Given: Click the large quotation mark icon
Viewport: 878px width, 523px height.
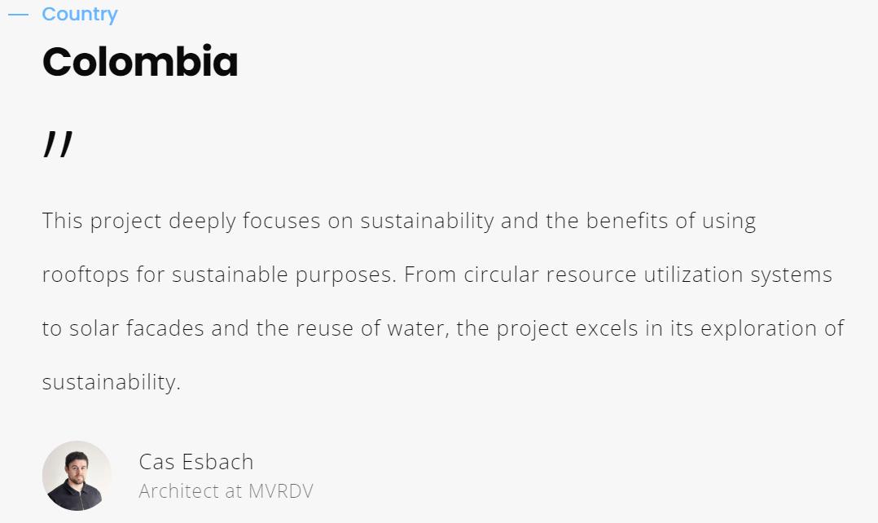Looking at the screenshot, I should 59,144.
